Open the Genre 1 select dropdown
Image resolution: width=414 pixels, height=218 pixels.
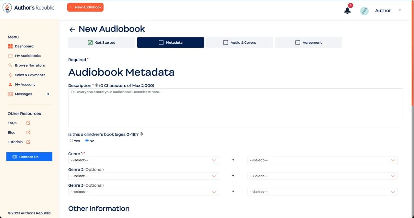(143, 160)
